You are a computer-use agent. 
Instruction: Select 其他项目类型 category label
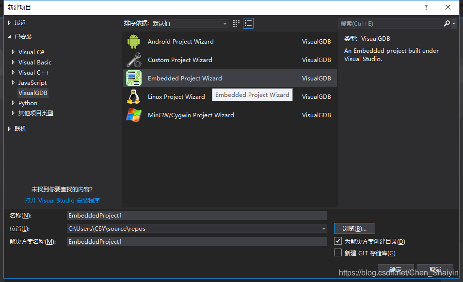36,113
